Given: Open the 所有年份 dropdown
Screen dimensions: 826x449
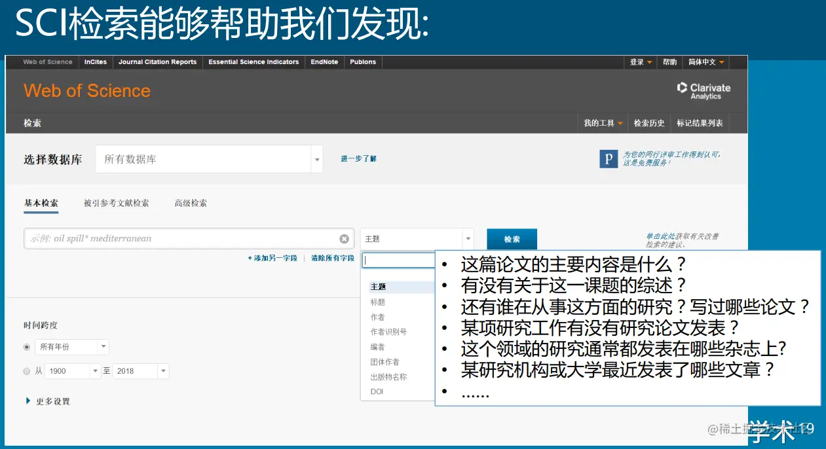Looking at the screenshot, I should (x=72, y=347).
